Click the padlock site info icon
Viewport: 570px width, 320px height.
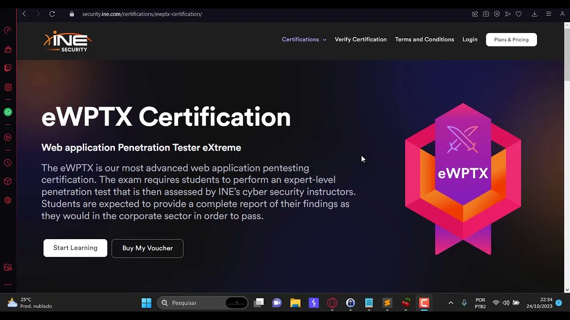click(72, 14)
